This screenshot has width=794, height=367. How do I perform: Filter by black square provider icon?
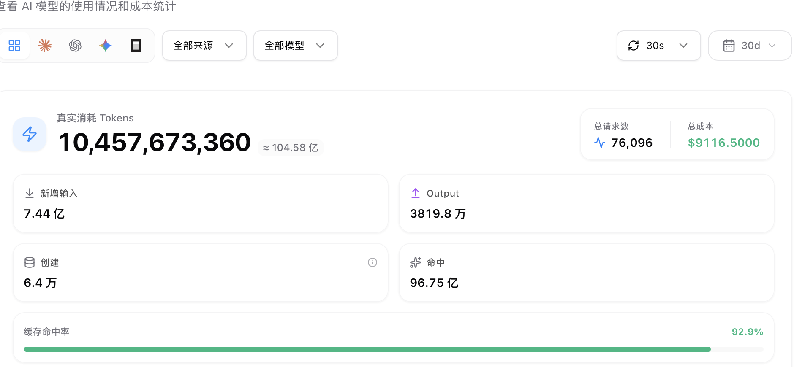click(136, 46)
